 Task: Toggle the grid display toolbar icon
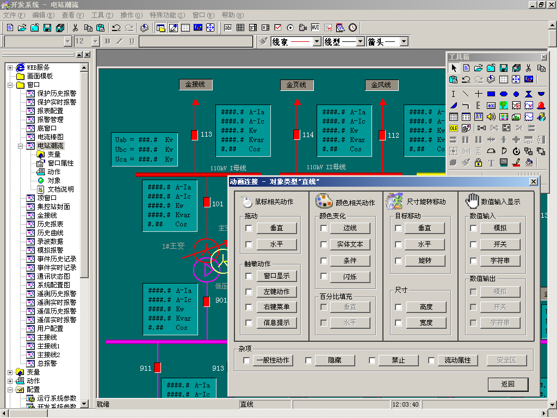(x=185, y=28)
